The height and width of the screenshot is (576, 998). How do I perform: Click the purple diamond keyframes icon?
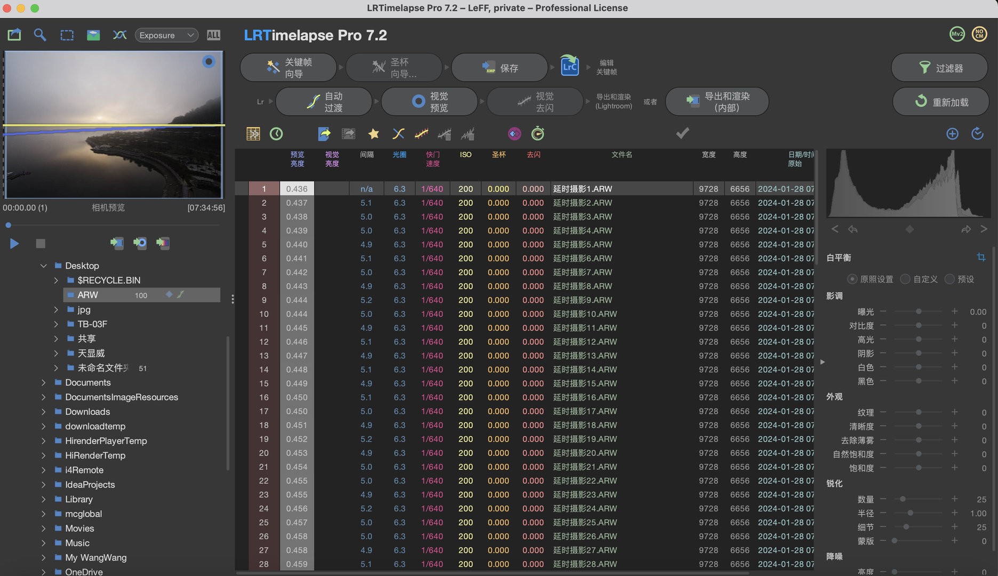pos(514,134)
